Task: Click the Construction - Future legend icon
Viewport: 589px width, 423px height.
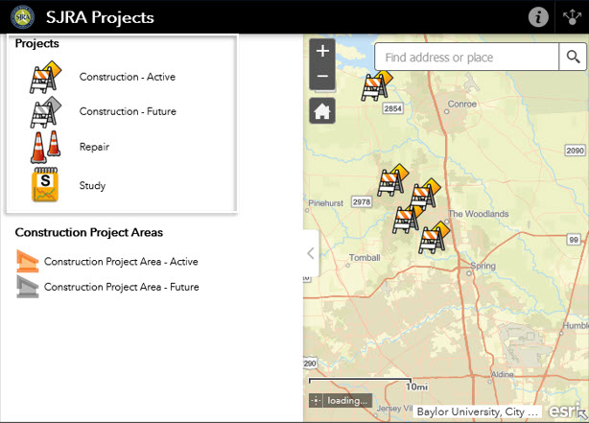Action: point(45,111)
